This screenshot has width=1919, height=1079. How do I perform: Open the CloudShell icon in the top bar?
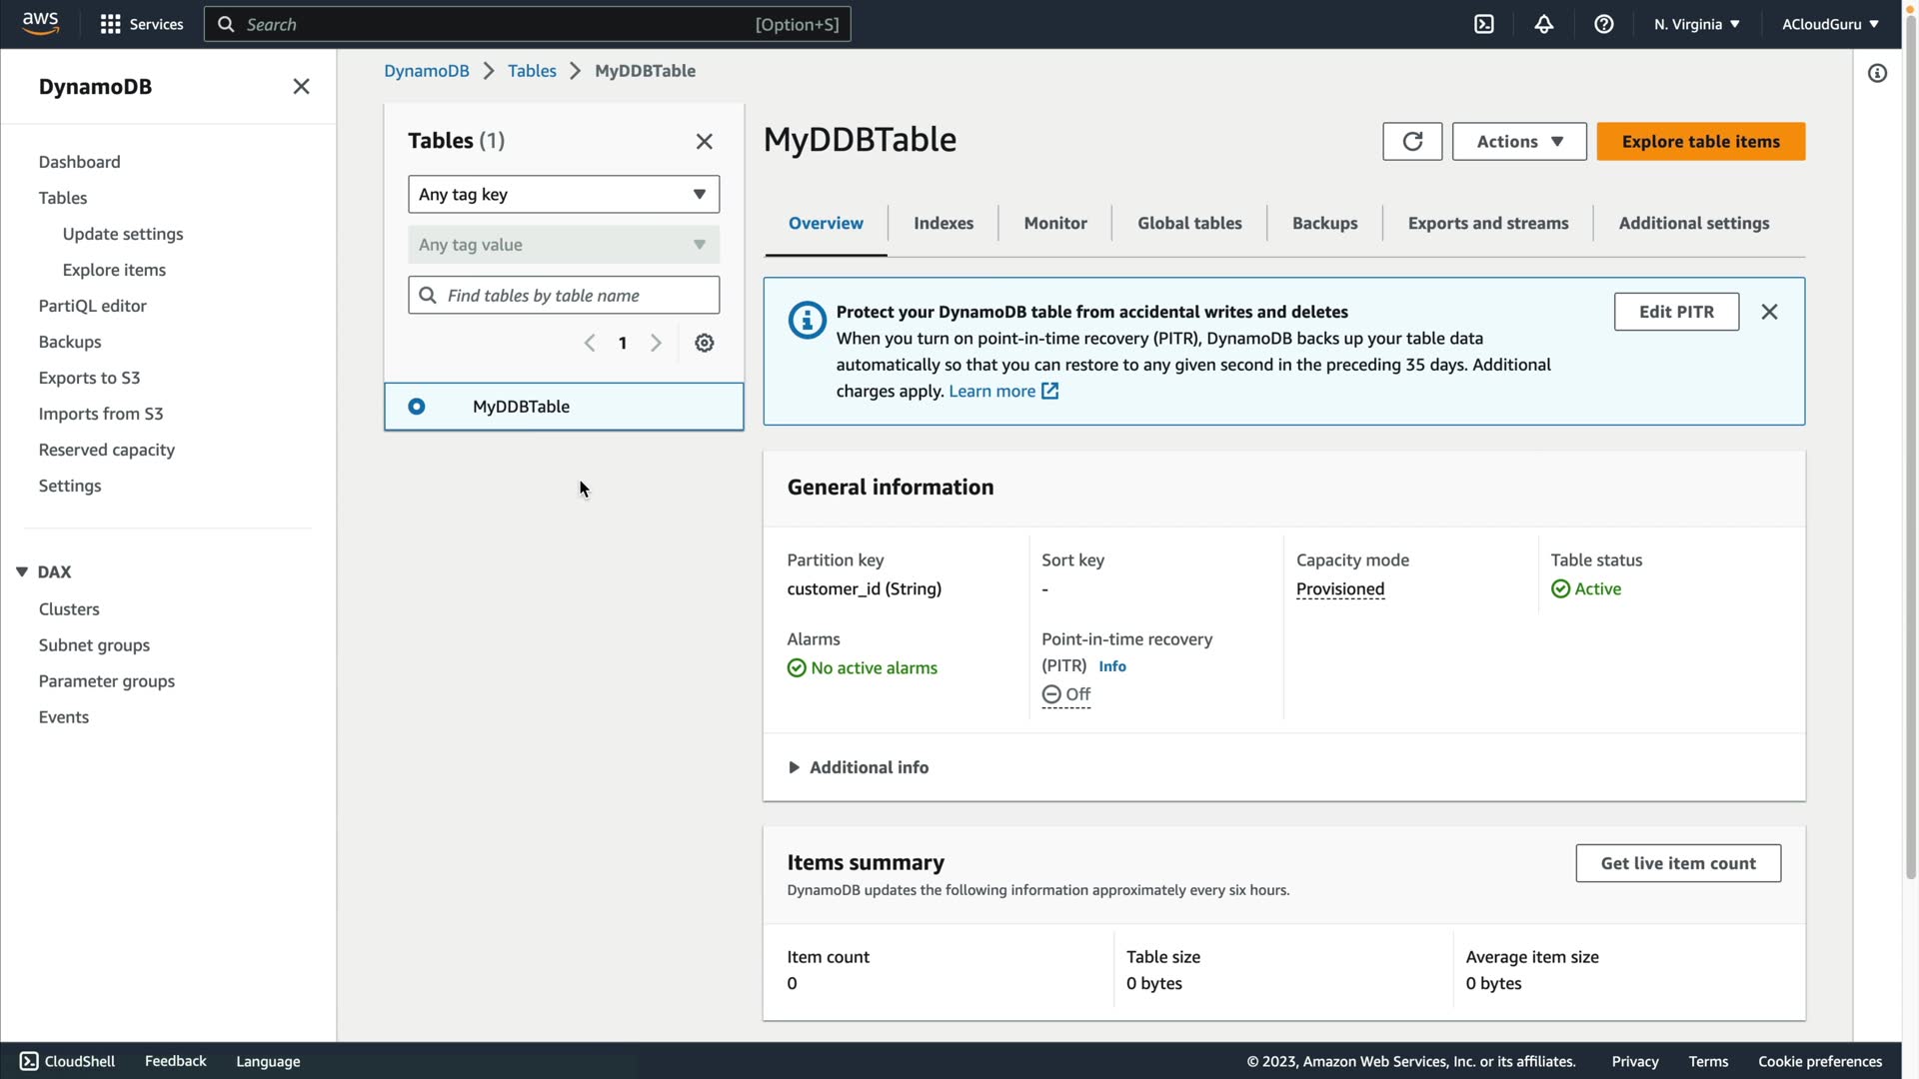(1484, 24)
